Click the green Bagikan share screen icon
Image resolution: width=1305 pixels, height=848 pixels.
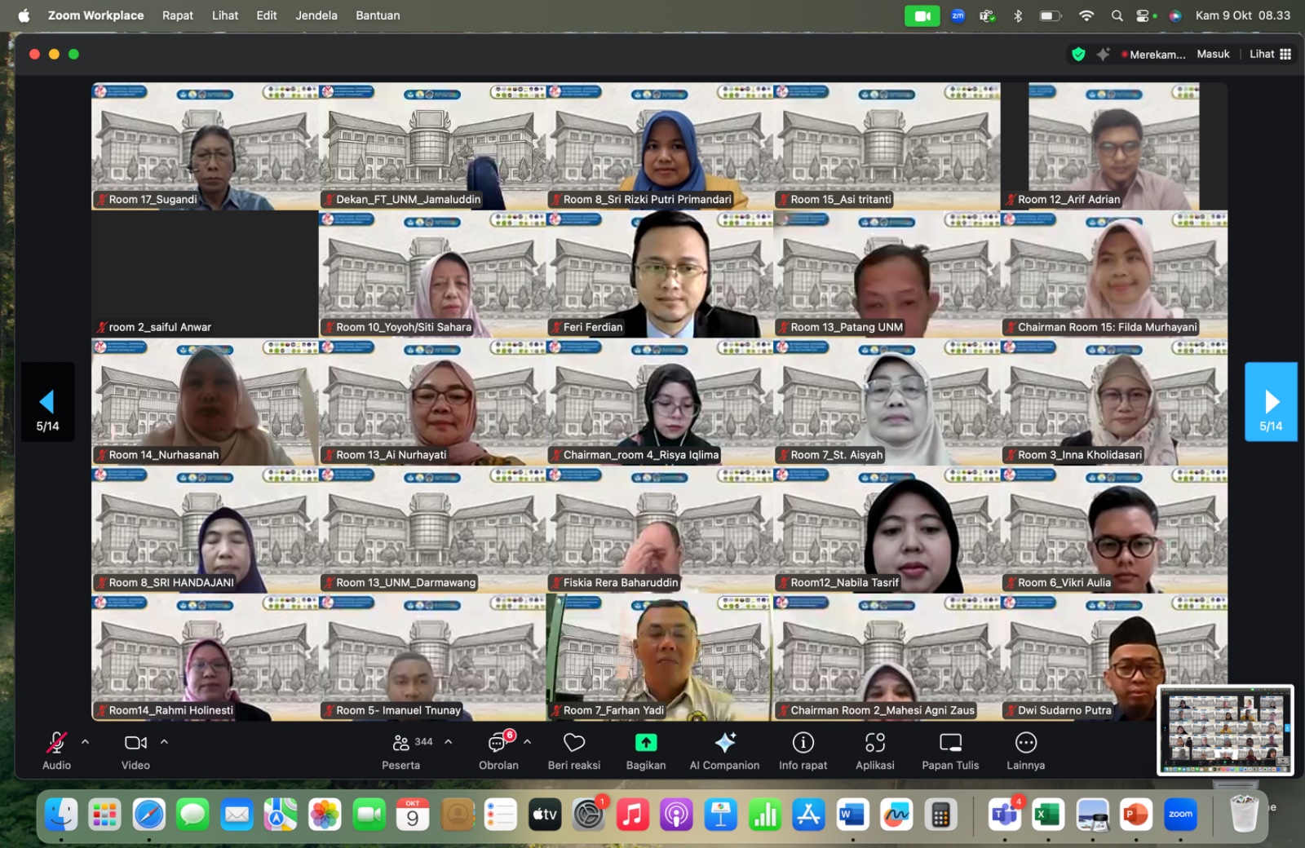pos(645,743)
